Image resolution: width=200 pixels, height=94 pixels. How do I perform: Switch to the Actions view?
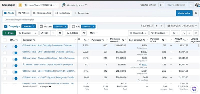tap(23, 13)
